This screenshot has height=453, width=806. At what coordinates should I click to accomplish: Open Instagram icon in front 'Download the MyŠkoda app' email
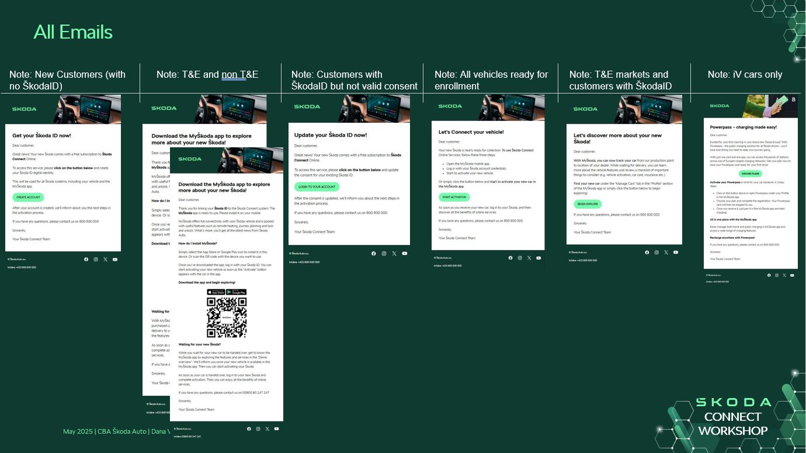tap(258, 428)
